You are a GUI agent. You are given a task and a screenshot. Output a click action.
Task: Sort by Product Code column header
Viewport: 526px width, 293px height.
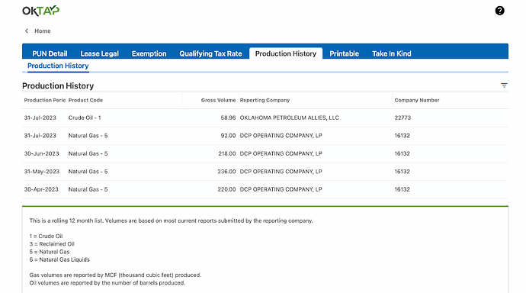coord(85,100)
